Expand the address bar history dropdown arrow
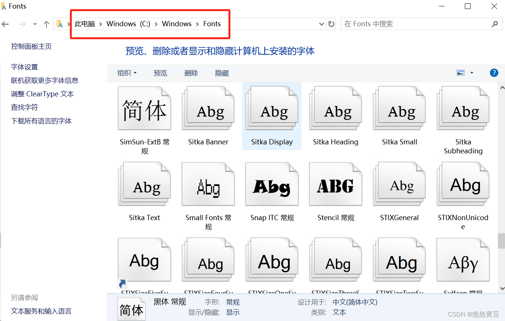 [321, 24]
